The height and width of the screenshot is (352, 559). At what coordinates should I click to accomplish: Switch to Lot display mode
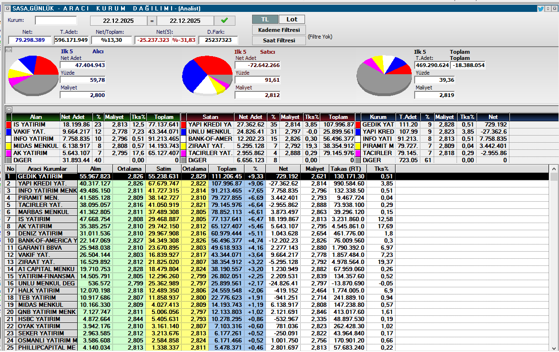292,20
